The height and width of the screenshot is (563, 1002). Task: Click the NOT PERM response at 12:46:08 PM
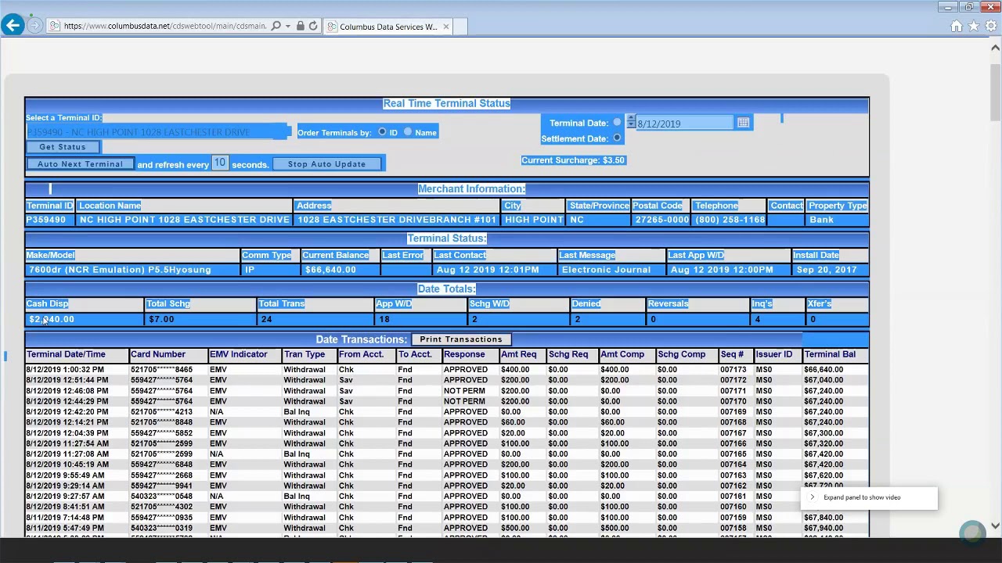pyautogui.click(x=464, y=391)
